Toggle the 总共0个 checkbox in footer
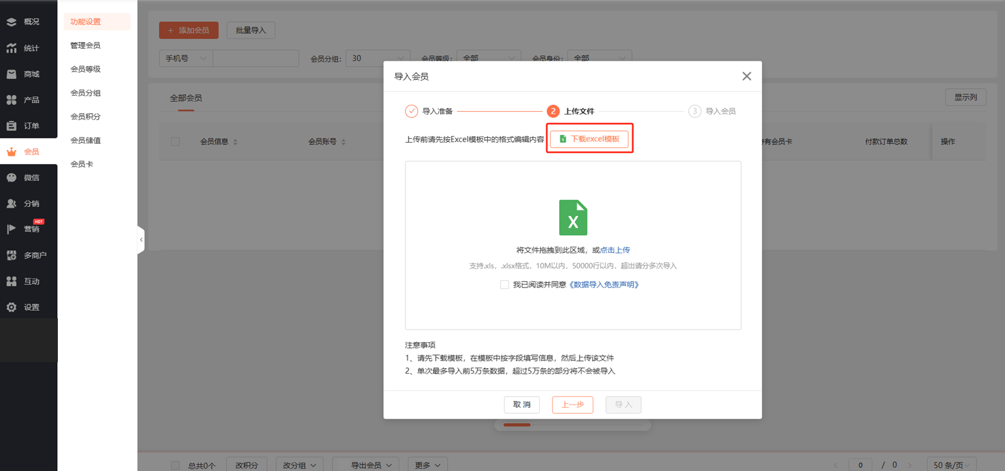The image size is (1005, 471). tap(175, 466)
